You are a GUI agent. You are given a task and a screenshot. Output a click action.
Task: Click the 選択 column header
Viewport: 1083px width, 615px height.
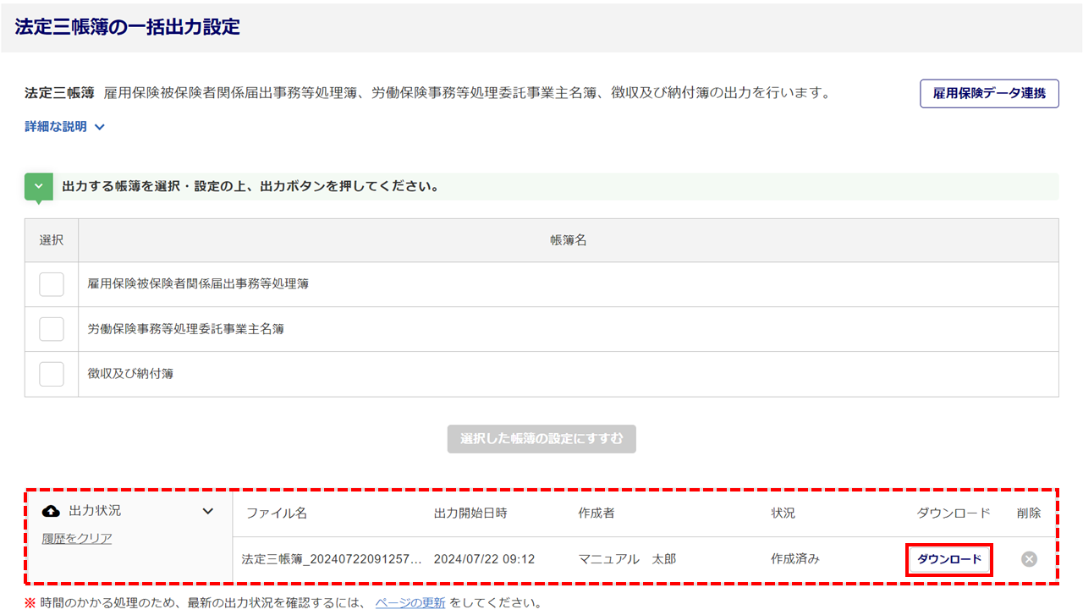tap(52, 240)
